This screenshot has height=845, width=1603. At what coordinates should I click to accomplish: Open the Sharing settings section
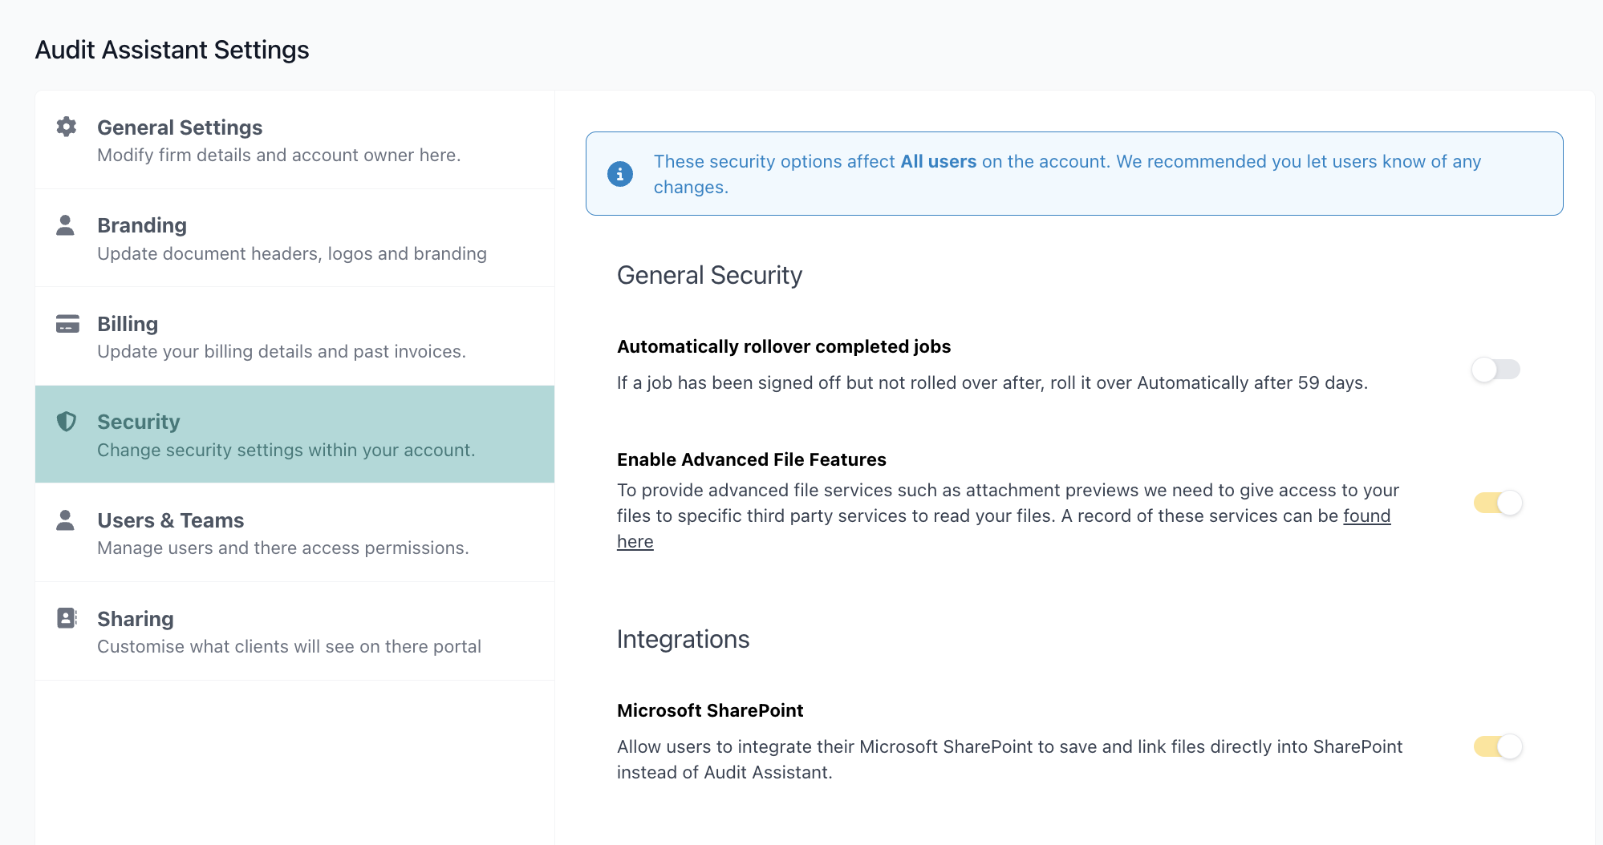coord(294,632)
